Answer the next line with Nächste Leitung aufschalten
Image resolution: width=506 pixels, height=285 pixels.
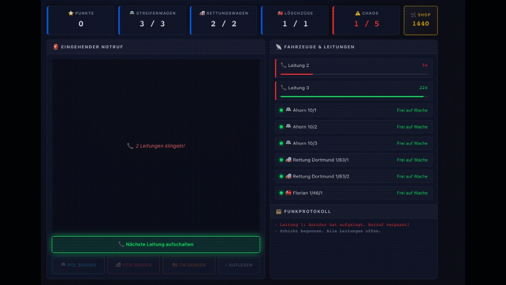(156, 244)
